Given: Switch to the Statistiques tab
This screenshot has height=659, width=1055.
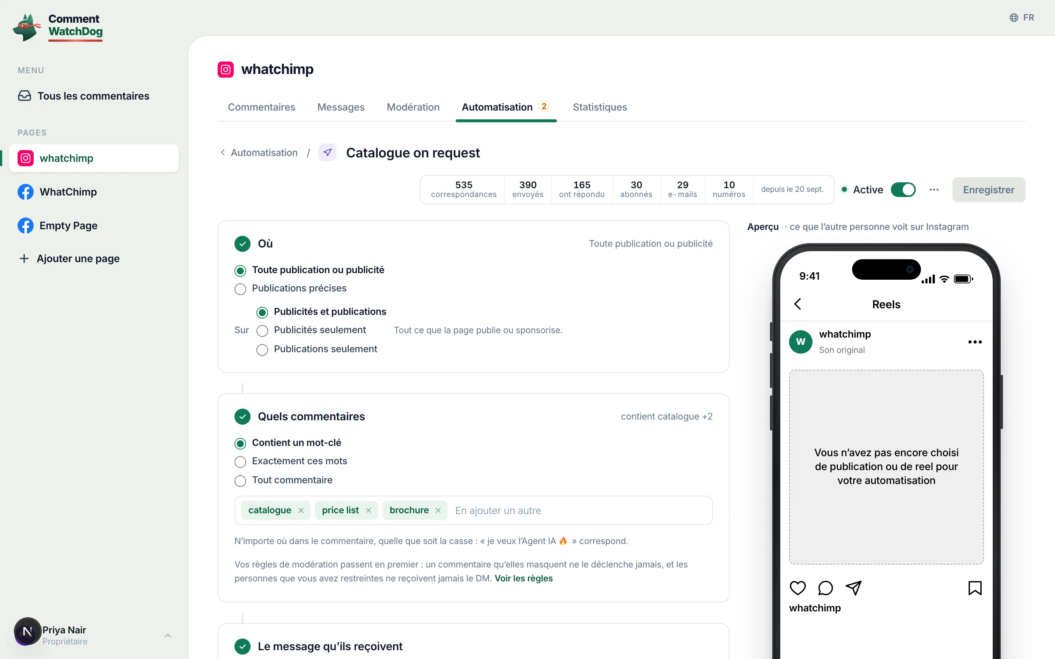Looking at the screenshot, I should pyautogui.click(x=600, y=107).
